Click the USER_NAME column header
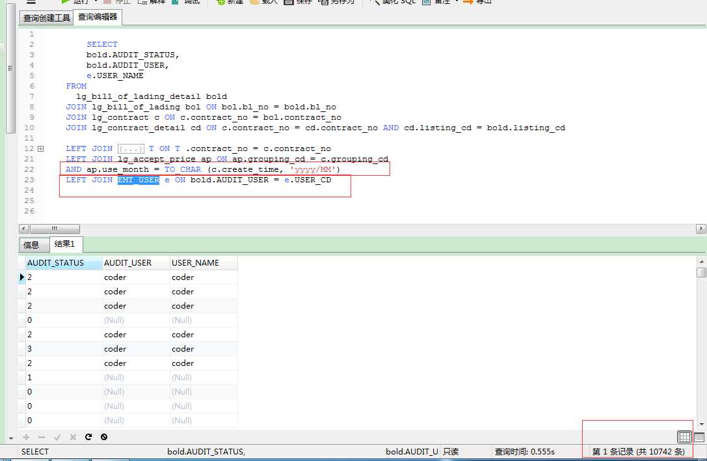 (x=204, y=263)
